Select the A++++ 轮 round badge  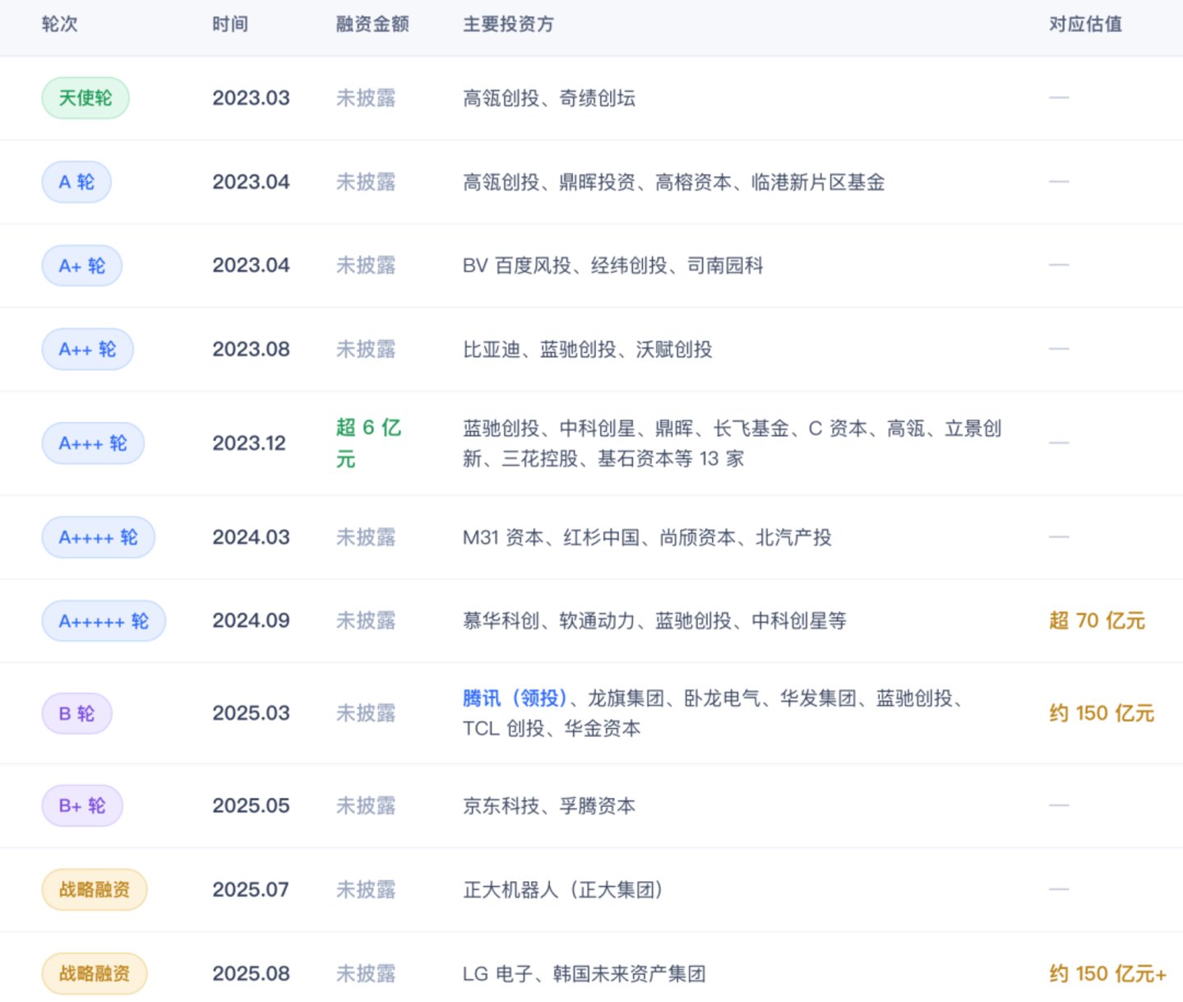pyautogui.click(x=98, y=537)
